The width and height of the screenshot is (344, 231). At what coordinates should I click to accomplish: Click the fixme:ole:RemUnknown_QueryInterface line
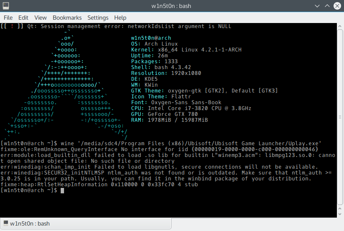[159, 149]
